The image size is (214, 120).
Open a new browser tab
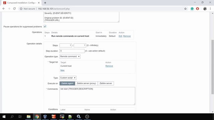[45, 3]
